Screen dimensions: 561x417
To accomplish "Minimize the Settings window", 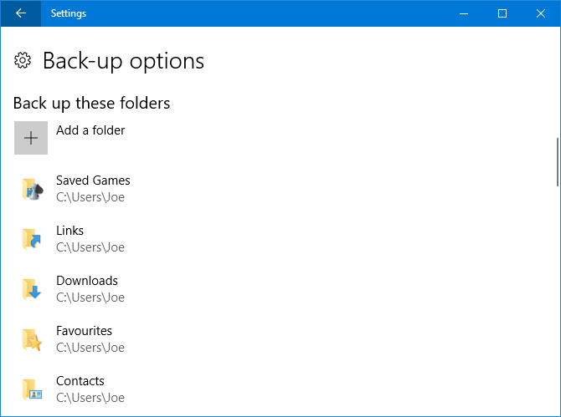I will point(464,13).
